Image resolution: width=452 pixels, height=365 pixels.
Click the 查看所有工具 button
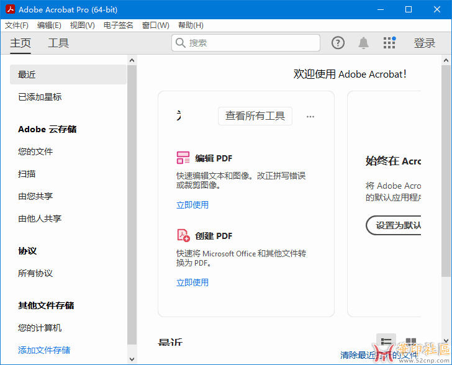click(x=255, y=116)
